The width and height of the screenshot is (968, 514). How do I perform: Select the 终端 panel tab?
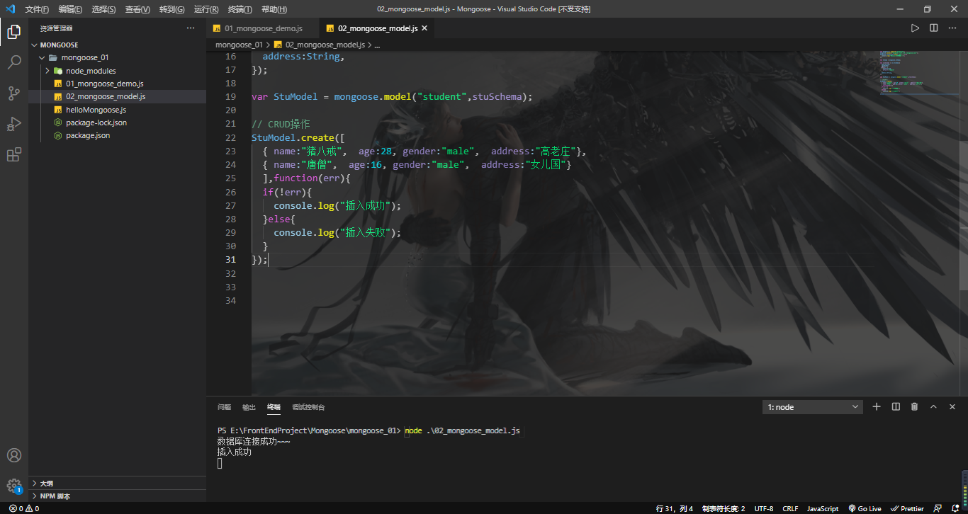pyautogui.click(x=274, y=407)
